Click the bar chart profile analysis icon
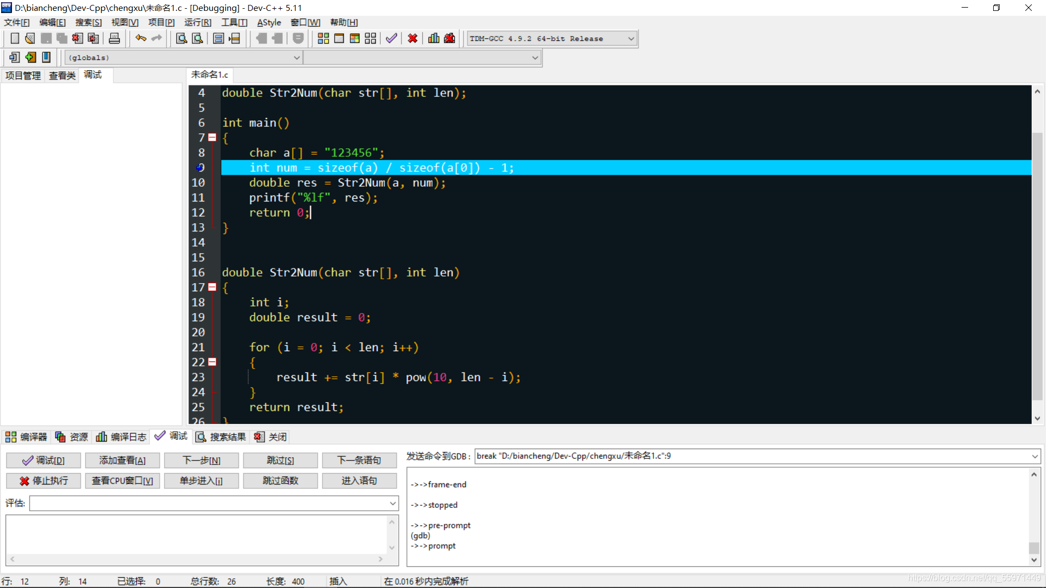 (434, 39)
